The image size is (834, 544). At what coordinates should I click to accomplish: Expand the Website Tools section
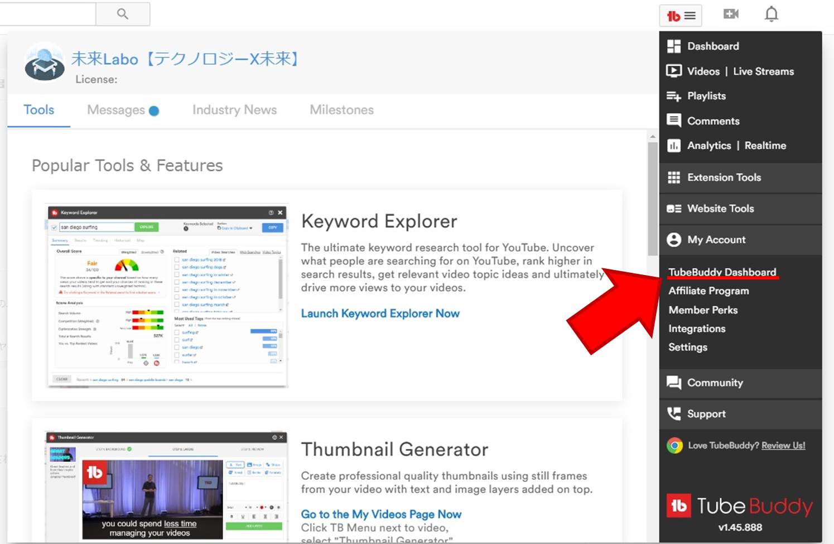pyautogui.click(x=740, y=209)
